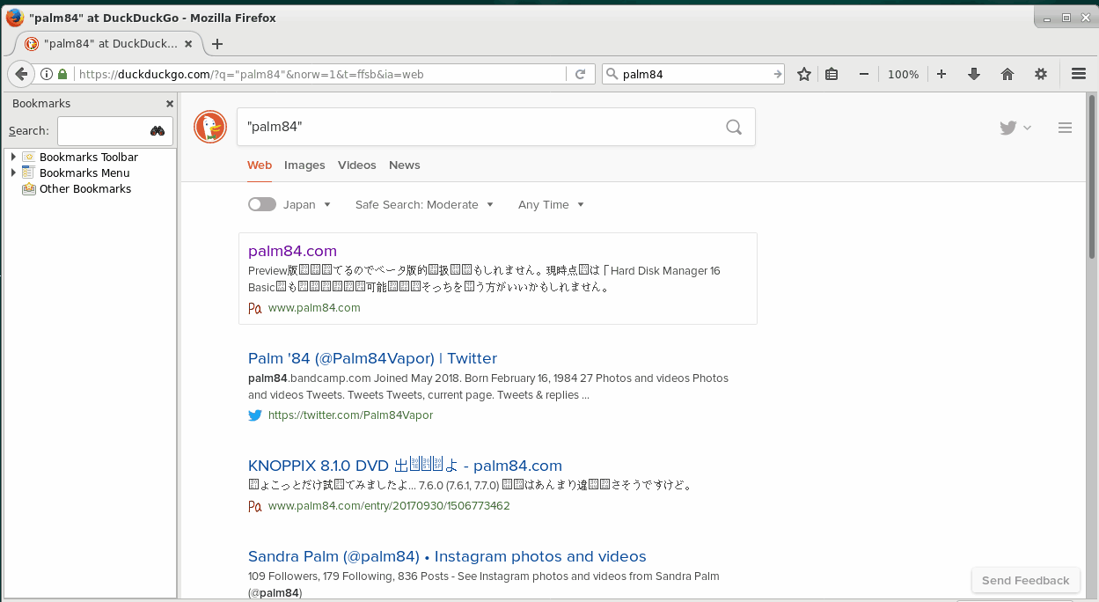Open the Firefox hamburger menu
Image resolution: width=1099 pixels, height=602 pixels.
point(1079,75)
